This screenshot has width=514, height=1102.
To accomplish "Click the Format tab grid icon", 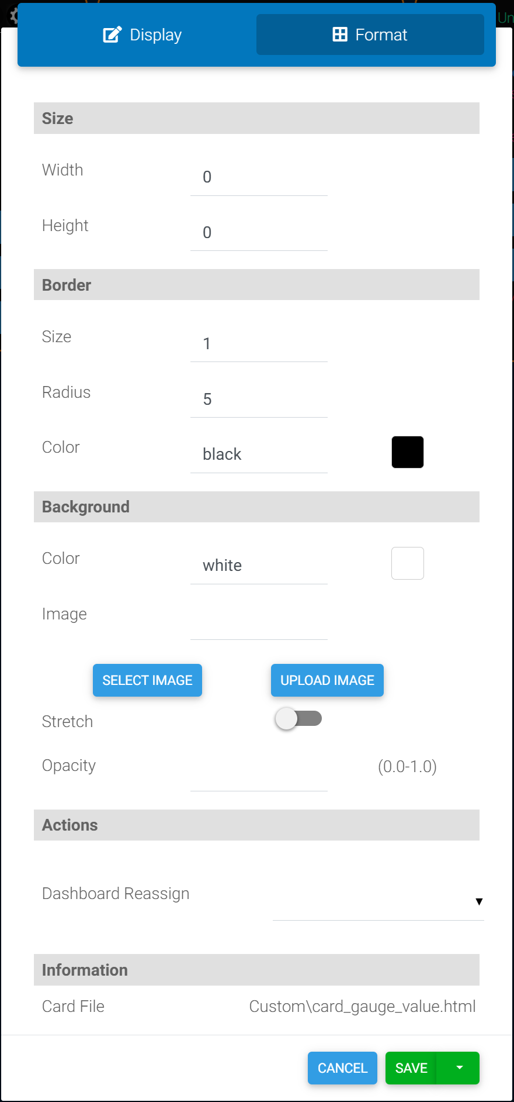I will 340,35.
